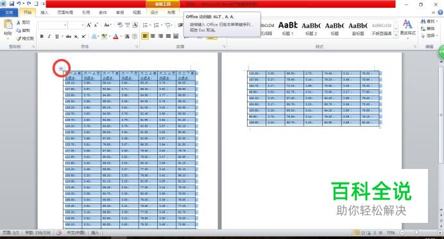The height and width of the screenshot is (239, 444).
Task: Switch to the Page Layout tab
Action: pyautogui.click(x=65, y=12)
